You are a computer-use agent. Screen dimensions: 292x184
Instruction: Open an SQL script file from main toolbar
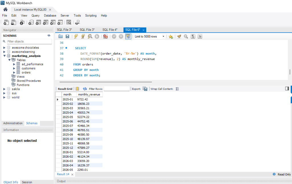pyautogui.click(x=13, y=22)
